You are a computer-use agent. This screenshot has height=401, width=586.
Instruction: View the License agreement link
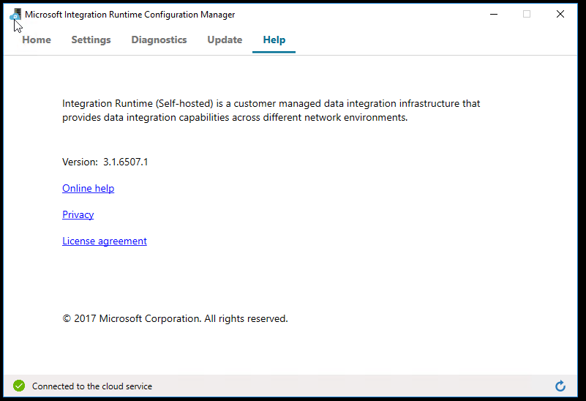click(x=105, y=241)
